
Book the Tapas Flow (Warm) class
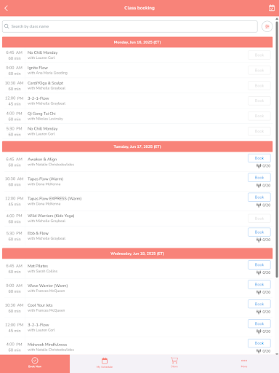[x=259, y=178]
